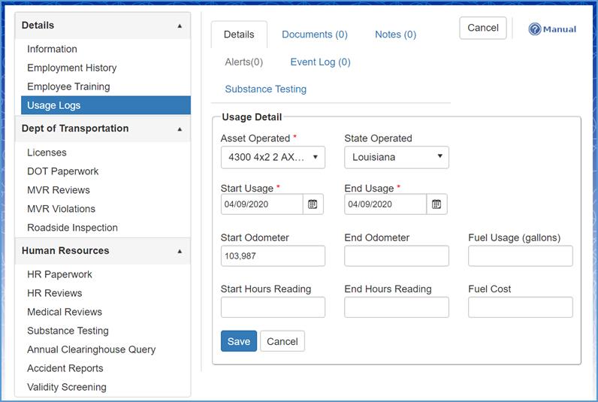Open the Asset Operated dropdown
Image resolution: width=598 pixels, height=402 pixels.
click(273, 158)
